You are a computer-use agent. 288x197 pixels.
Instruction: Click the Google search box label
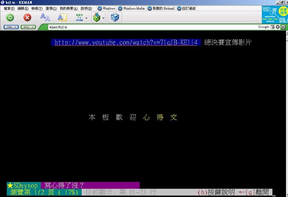[x=264, y=27]
